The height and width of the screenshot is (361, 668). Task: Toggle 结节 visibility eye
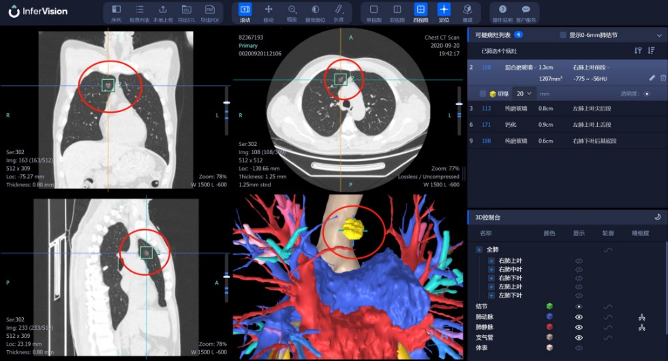point(579,306)
